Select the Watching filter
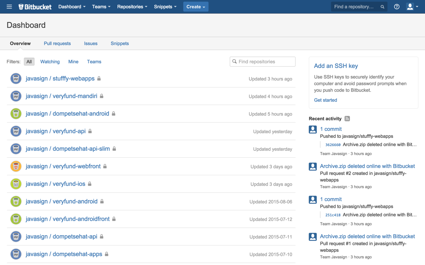 click(x=50, y=62)
